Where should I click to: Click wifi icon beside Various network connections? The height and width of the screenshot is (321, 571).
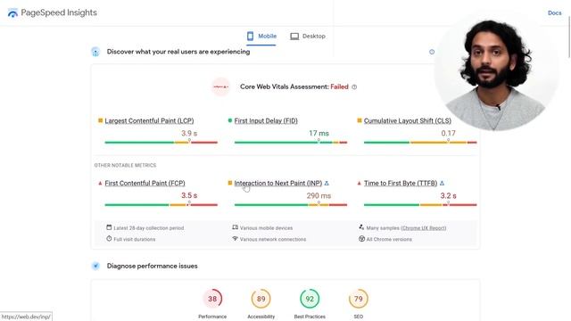pos(236,239)
